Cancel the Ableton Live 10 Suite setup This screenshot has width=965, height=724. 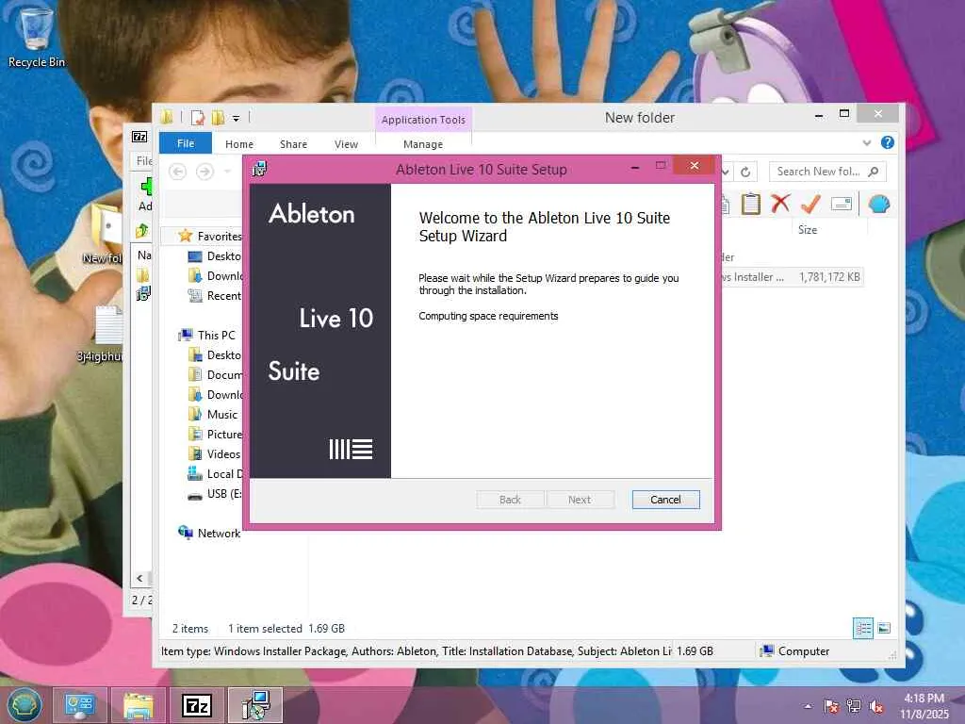click(665, 500)
